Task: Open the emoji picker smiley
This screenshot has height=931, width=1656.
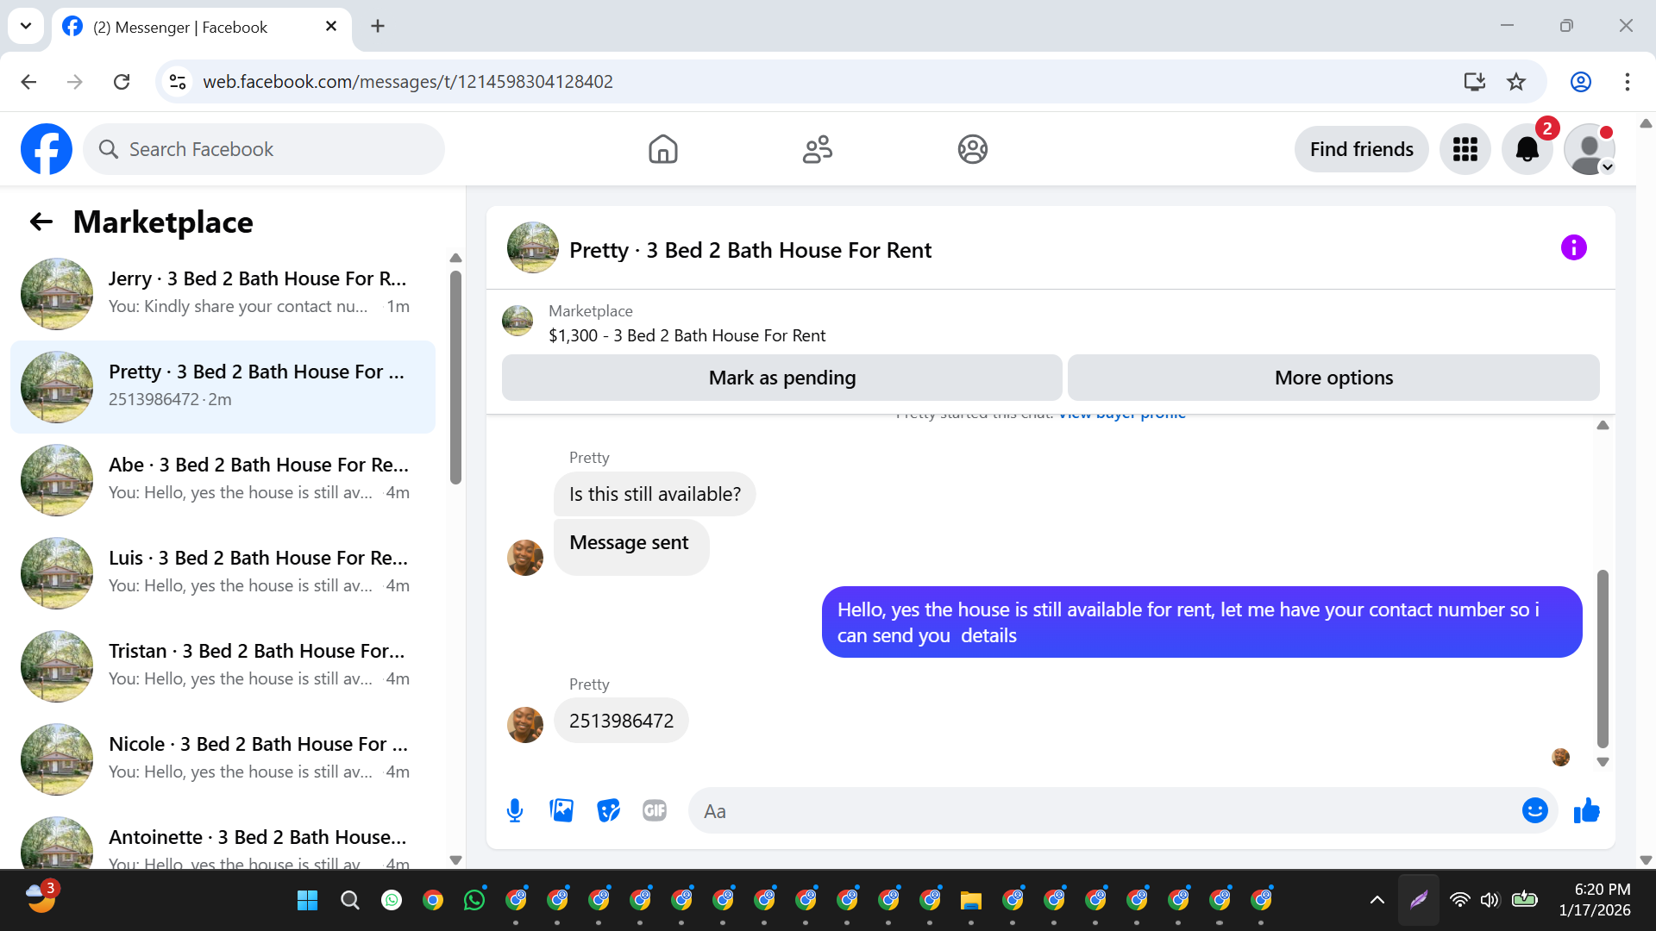Action: pyautogui.click(x=1534, y=810)
